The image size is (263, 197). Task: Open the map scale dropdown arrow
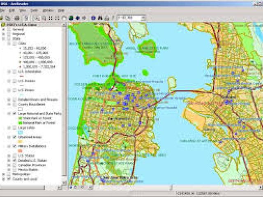143,18
